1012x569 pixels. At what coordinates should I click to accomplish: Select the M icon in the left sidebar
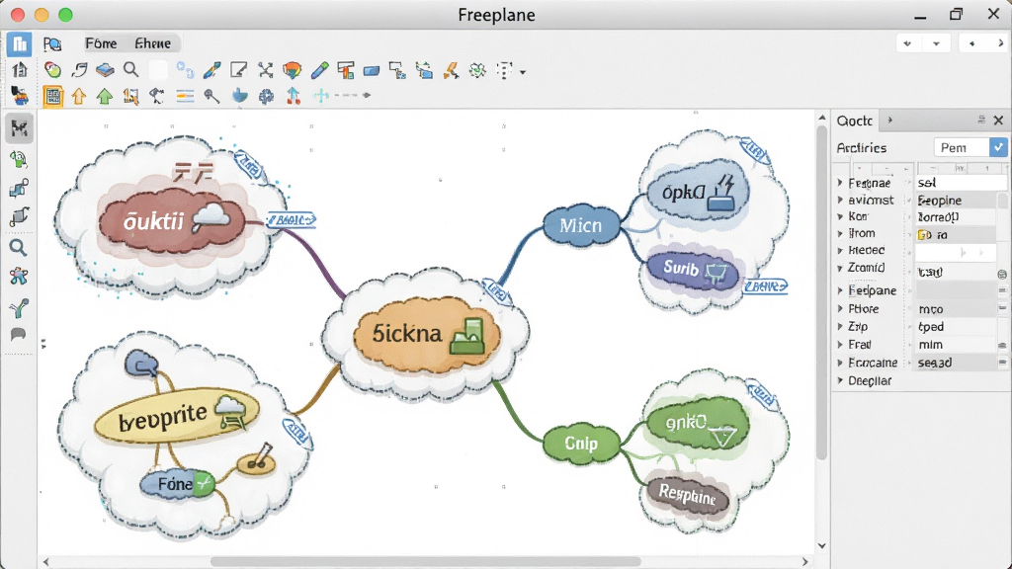(19, 128)
